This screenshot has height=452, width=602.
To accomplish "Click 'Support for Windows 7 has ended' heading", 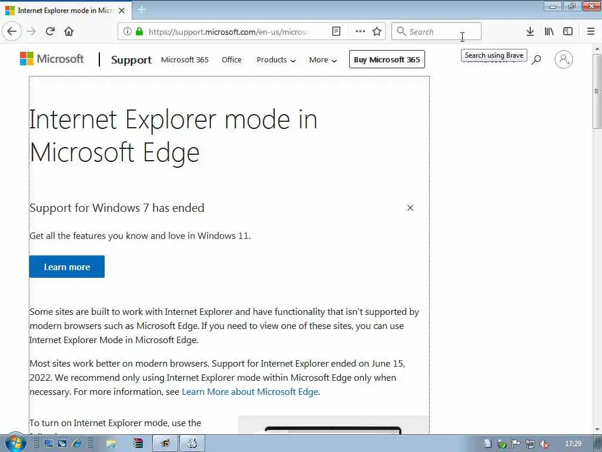I will [117, 208].
